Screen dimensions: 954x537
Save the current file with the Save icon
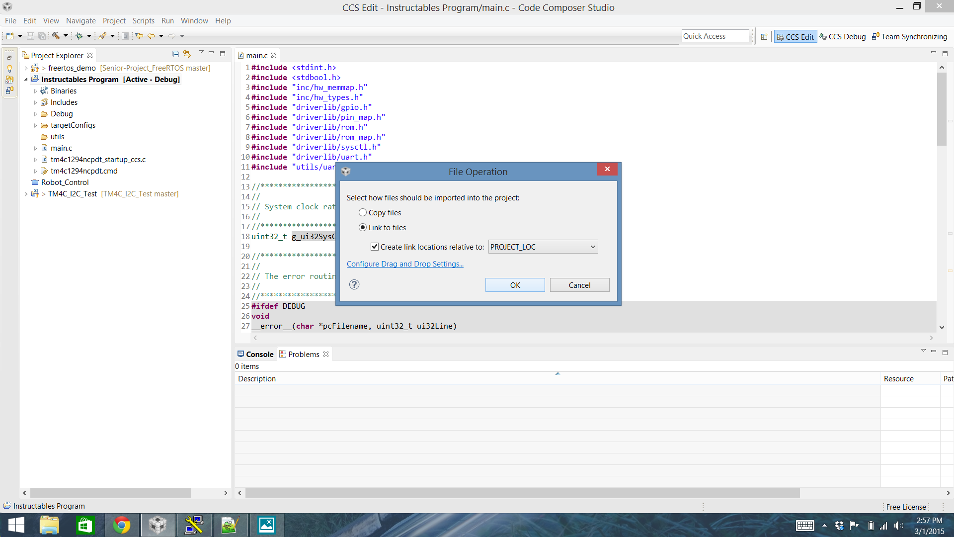pyautogui.click(x=30, y=36)
